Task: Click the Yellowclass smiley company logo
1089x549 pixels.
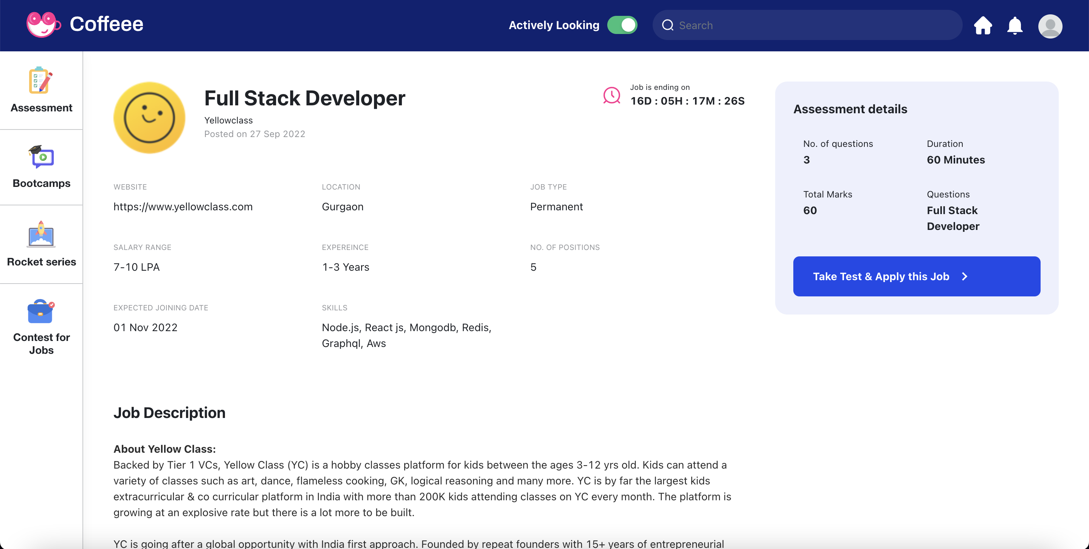Action: pos(149,118)
